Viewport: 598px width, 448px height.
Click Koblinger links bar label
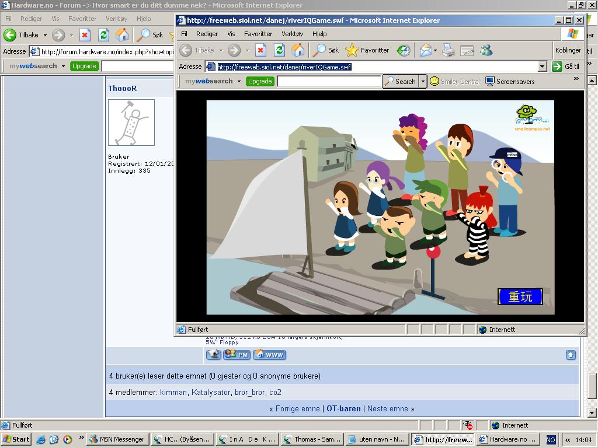click(568, 50)
